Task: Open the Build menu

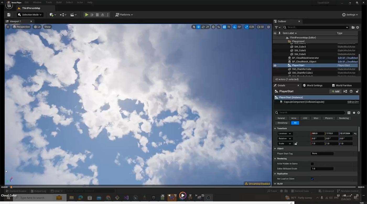Action: click(x=59, y=2)
